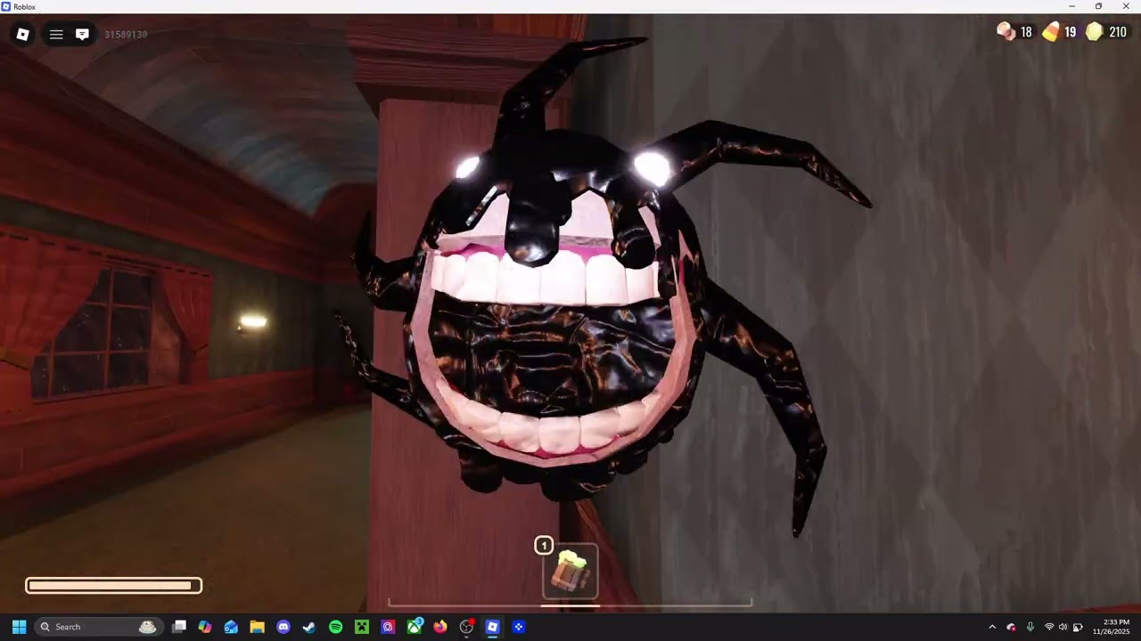Click the number 210 next to the coin
The image size is (1141, 641).
(1118, 32)
